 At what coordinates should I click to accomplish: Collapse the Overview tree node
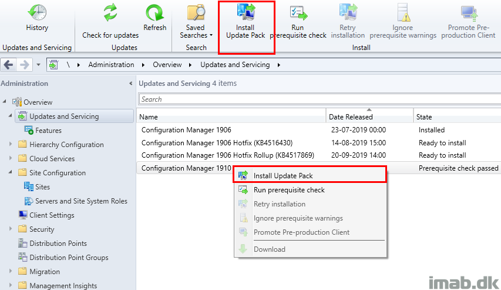[5, 101]
